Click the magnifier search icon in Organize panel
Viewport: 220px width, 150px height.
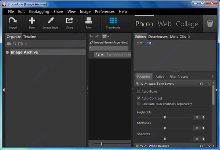click(x=15, y=44)
